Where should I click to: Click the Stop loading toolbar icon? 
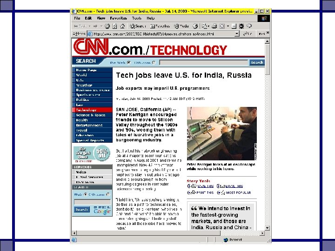107,26
